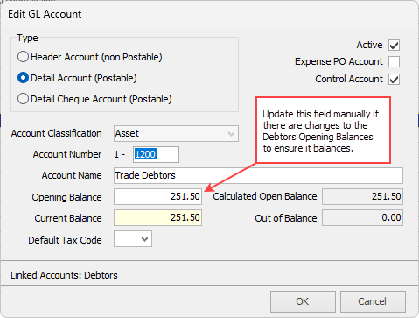Click the Out of Balance label
Viewport: 419px width, 318px height.
click(x=286, y=218)
